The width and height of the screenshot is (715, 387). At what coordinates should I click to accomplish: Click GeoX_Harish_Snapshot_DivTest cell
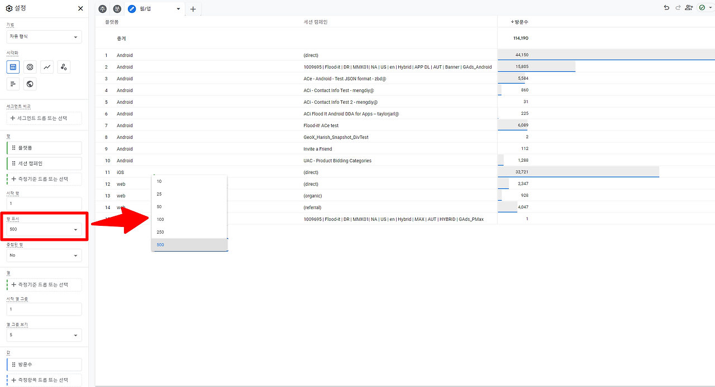click(336, 137)
